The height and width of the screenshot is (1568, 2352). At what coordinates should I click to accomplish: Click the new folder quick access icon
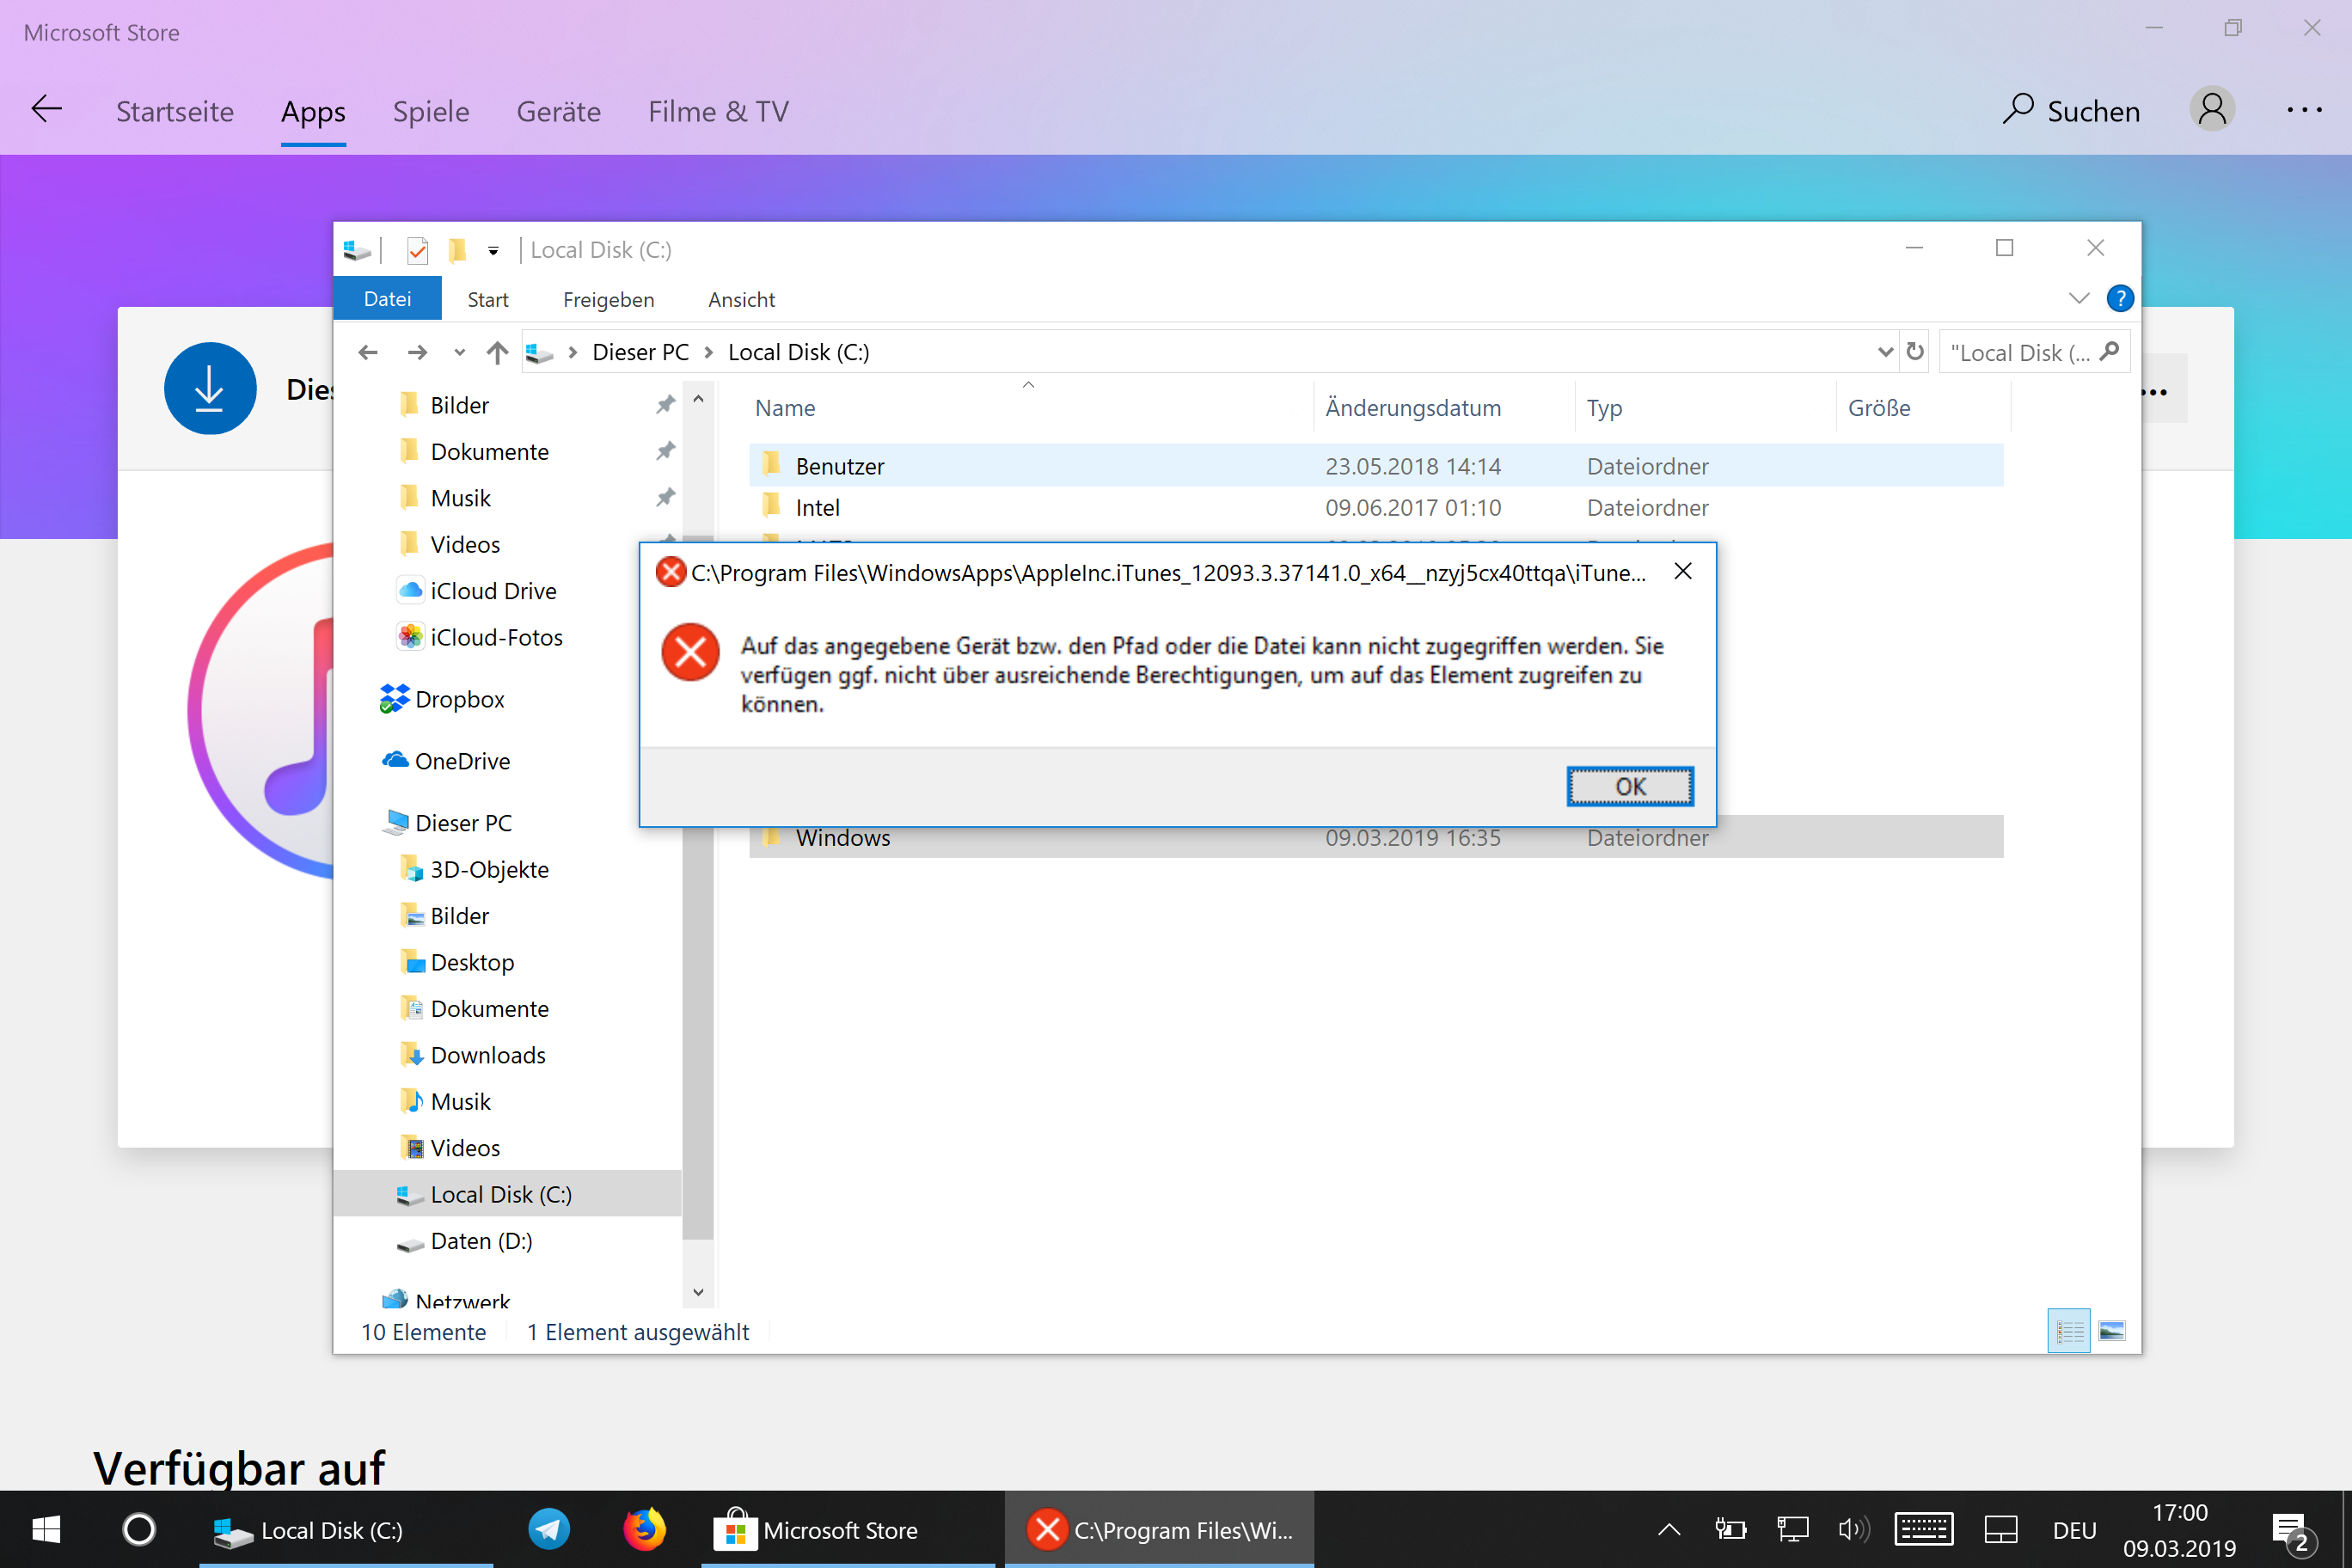(x=457, y=249)
